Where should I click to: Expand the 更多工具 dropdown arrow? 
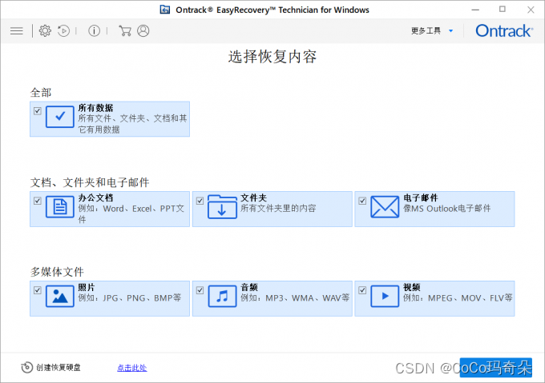(450, 31)
